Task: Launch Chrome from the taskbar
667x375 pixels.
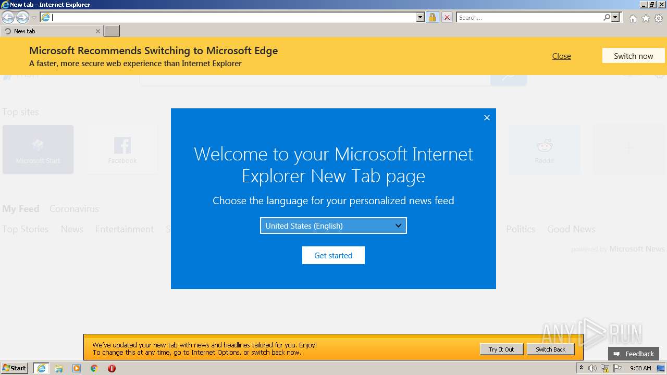Action: (94, 368)
